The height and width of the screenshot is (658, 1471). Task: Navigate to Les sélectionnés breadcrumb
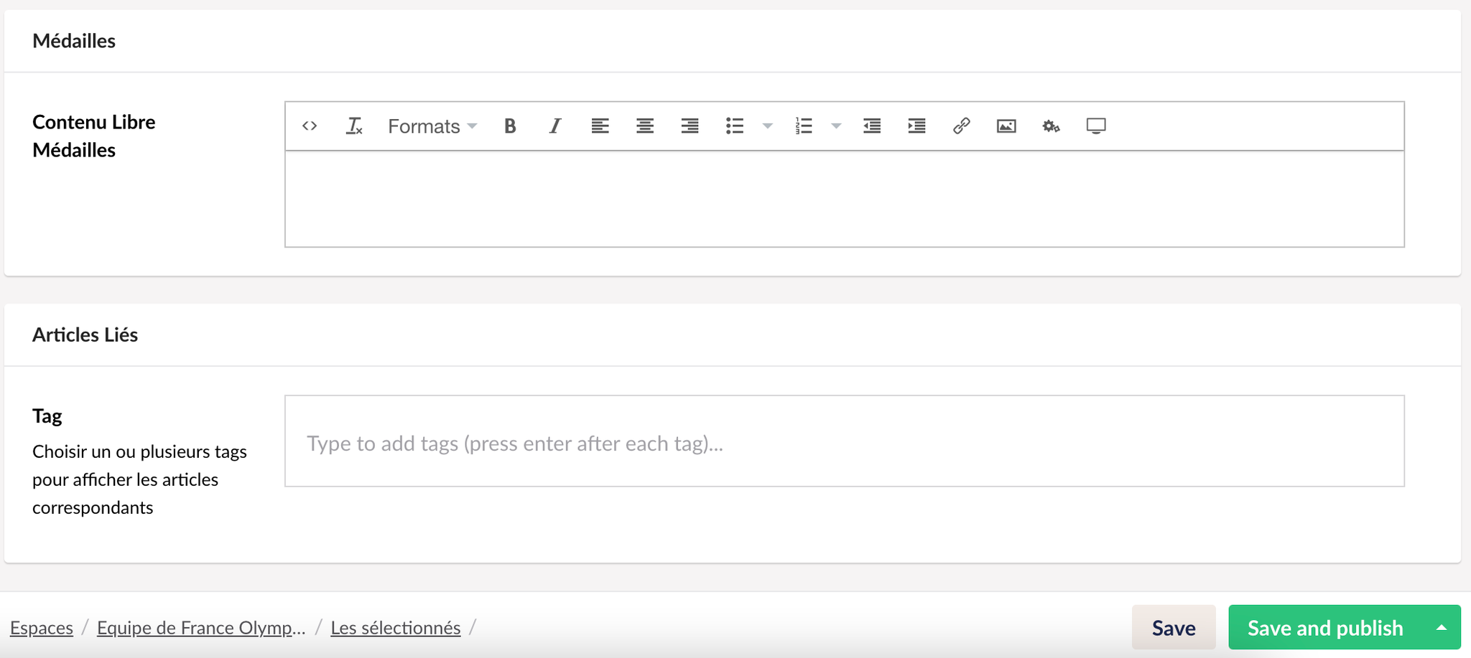click(x=396, y=628)
